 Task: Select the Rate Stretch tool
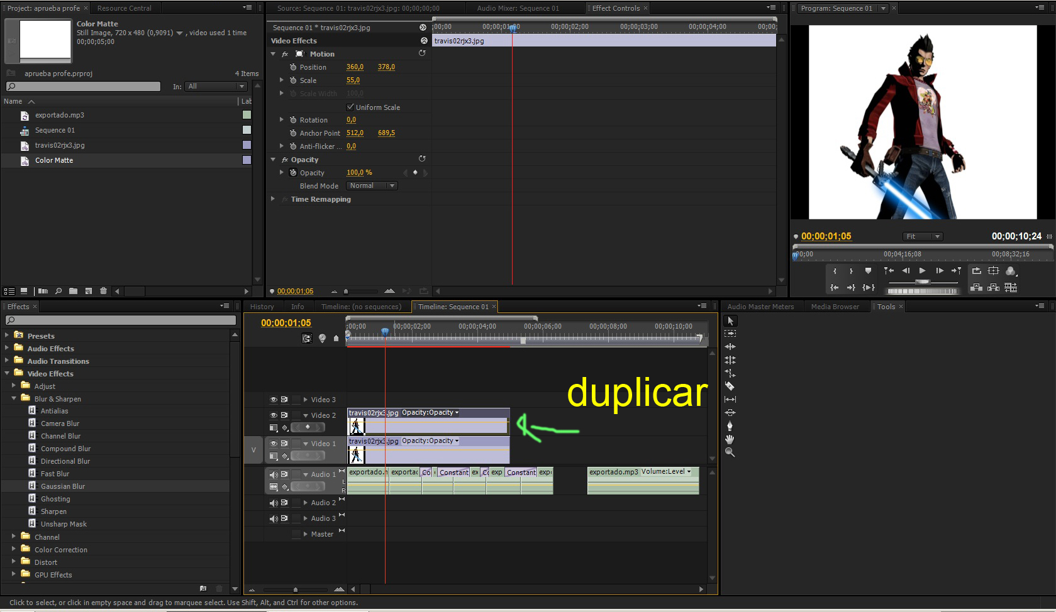pos(730,373)
